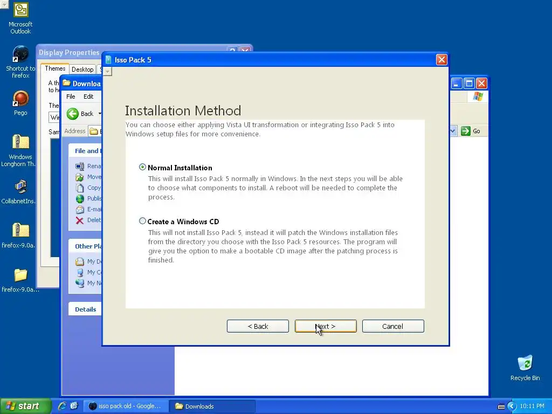Open the Shortcut to firefox icon
The height and width of the screenshot is (414, 552).
tap(20, 62)
